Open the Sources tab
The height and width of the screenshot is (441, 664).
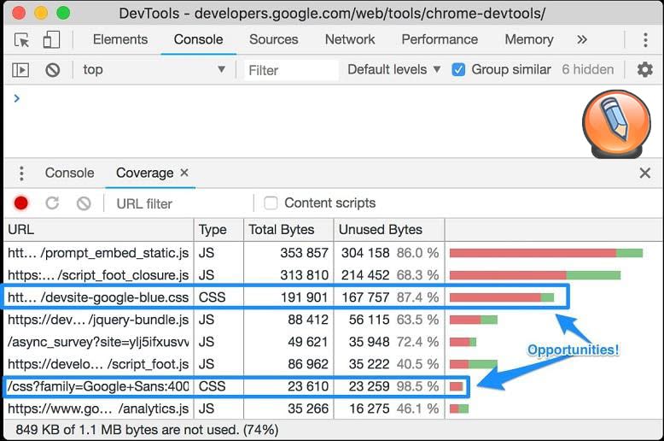(x=273, y=40)
